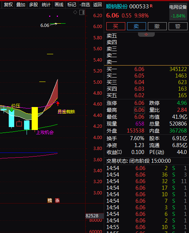Click the 14:54 tick with volume 36
Screen dimensions: 189x233
(147, 175)
